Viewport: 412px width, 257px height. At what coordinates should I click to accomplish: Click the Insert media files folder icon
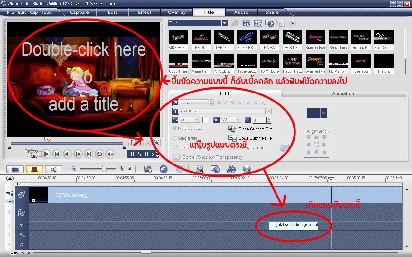tap(148, 169)
